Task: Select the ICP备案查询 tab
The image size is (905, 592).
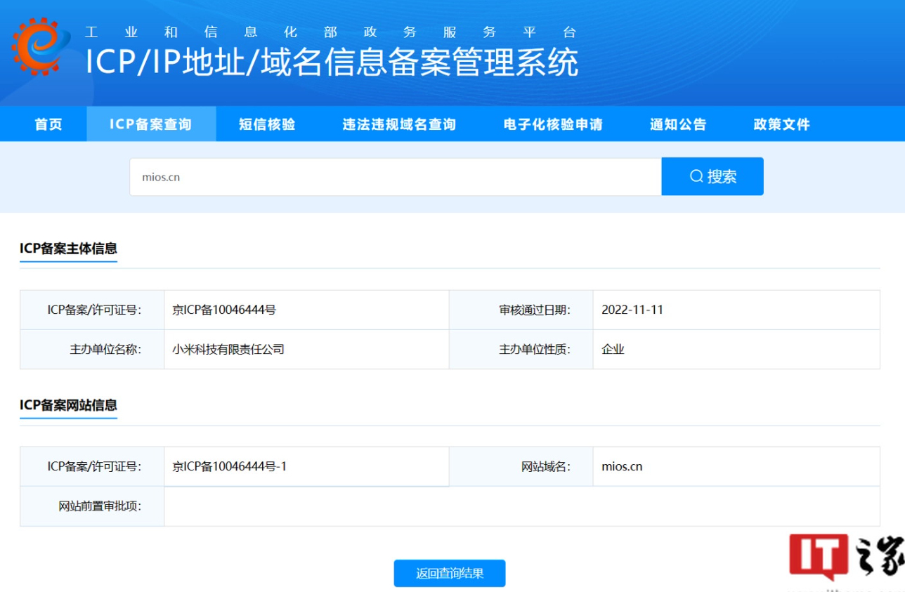Action: click(150, 124)
